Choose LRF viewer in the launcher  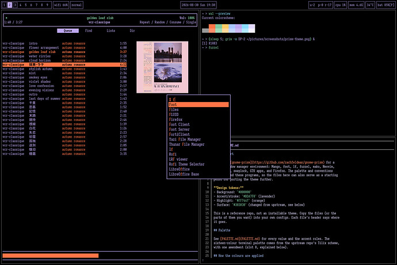[x=199, y=159]
